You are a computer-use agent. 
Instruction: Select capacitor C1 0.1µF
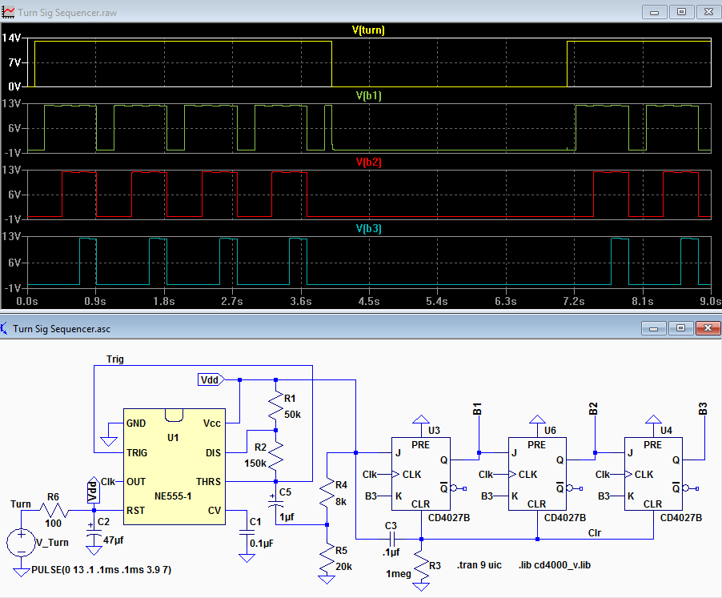pos(247,532)
